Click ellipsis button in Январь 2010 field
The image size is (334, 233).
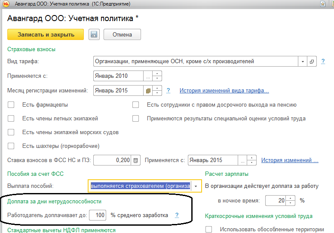(148, 76)
